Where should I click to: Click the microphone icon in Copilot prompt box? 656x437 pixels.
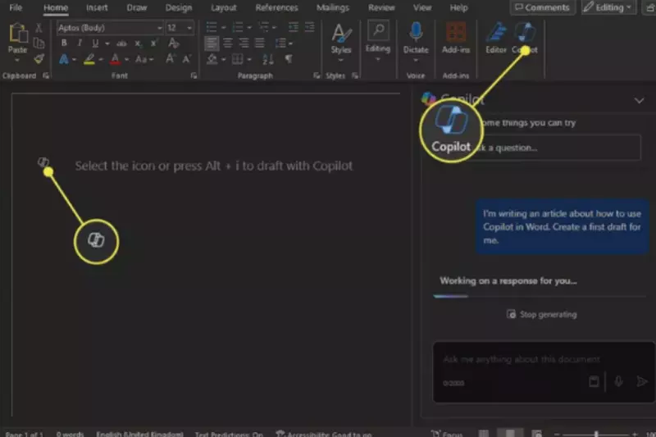pyautogui.click(x=618, y=381)
